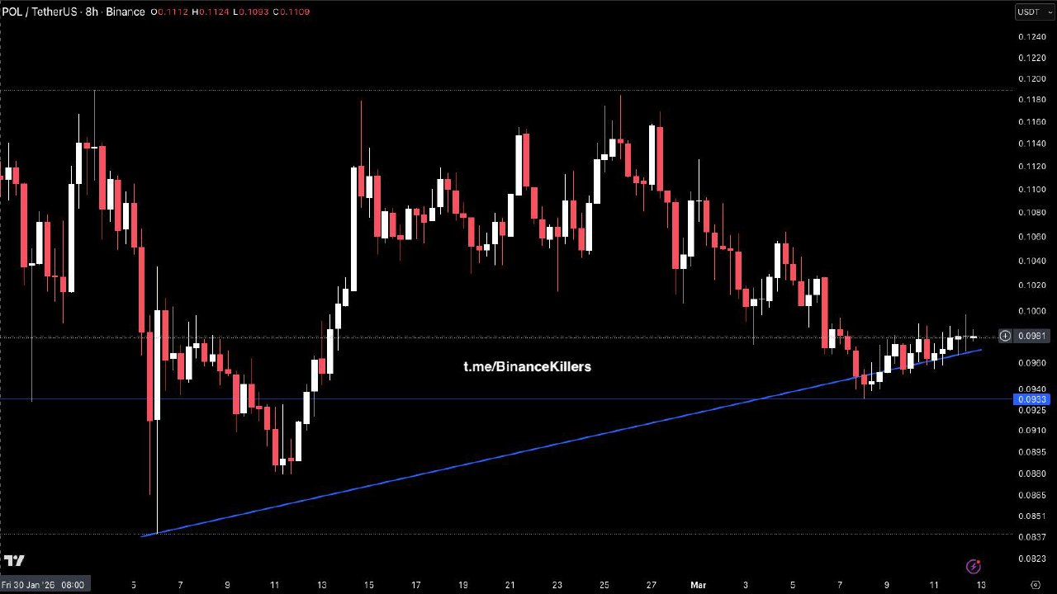Open the lightning bolt go-to-realtime icon
1057x594 pixels.
(973, 566)
